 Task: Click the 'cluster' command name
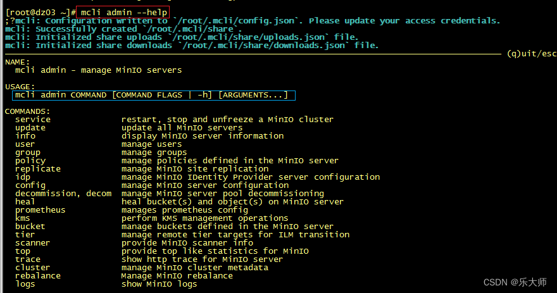click(32, 268)
